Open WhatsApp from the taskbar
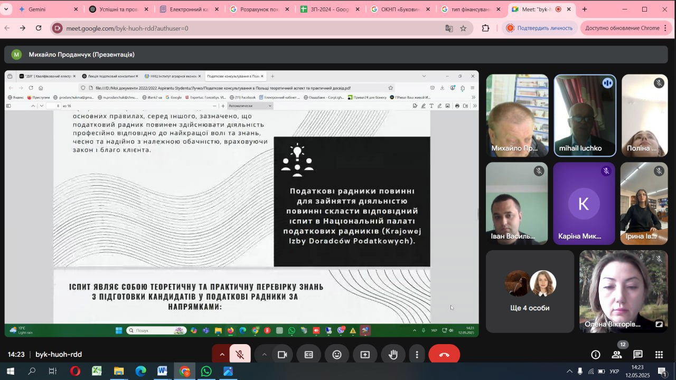 point(206,371)
